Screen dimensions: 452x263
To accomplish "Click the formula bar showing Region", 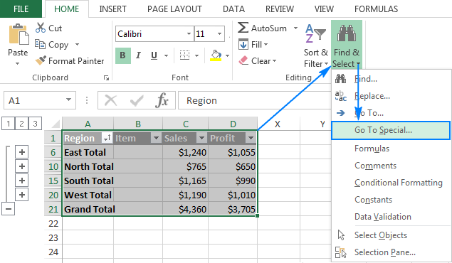I will coord(255,100).
